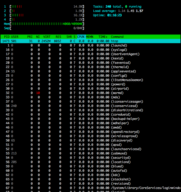
Task: Select the /System/Library/CoreServices/loginwindo row
Action: [x=90, y=188]
